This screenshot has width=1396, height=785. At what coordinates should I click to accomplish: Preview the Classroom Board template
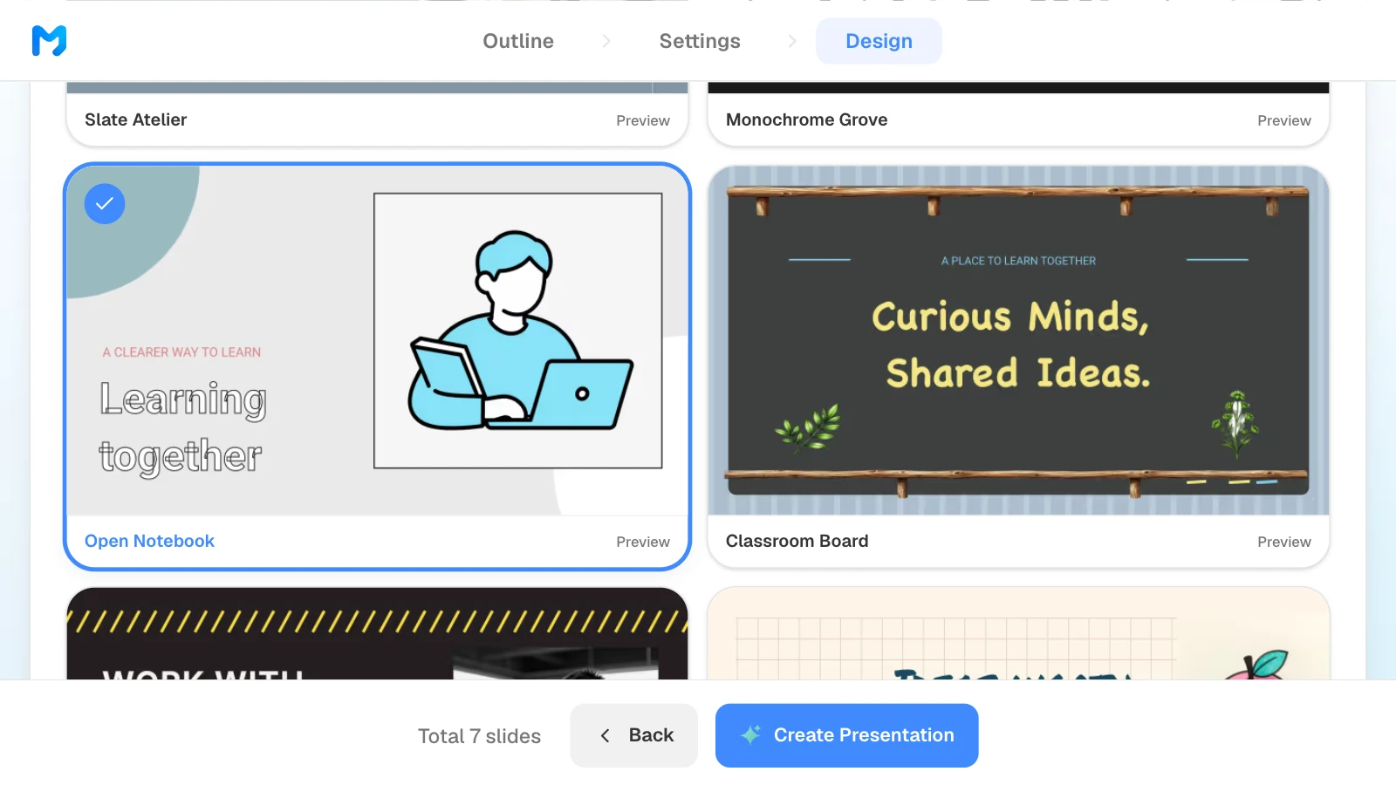[x=1284, y=542]
